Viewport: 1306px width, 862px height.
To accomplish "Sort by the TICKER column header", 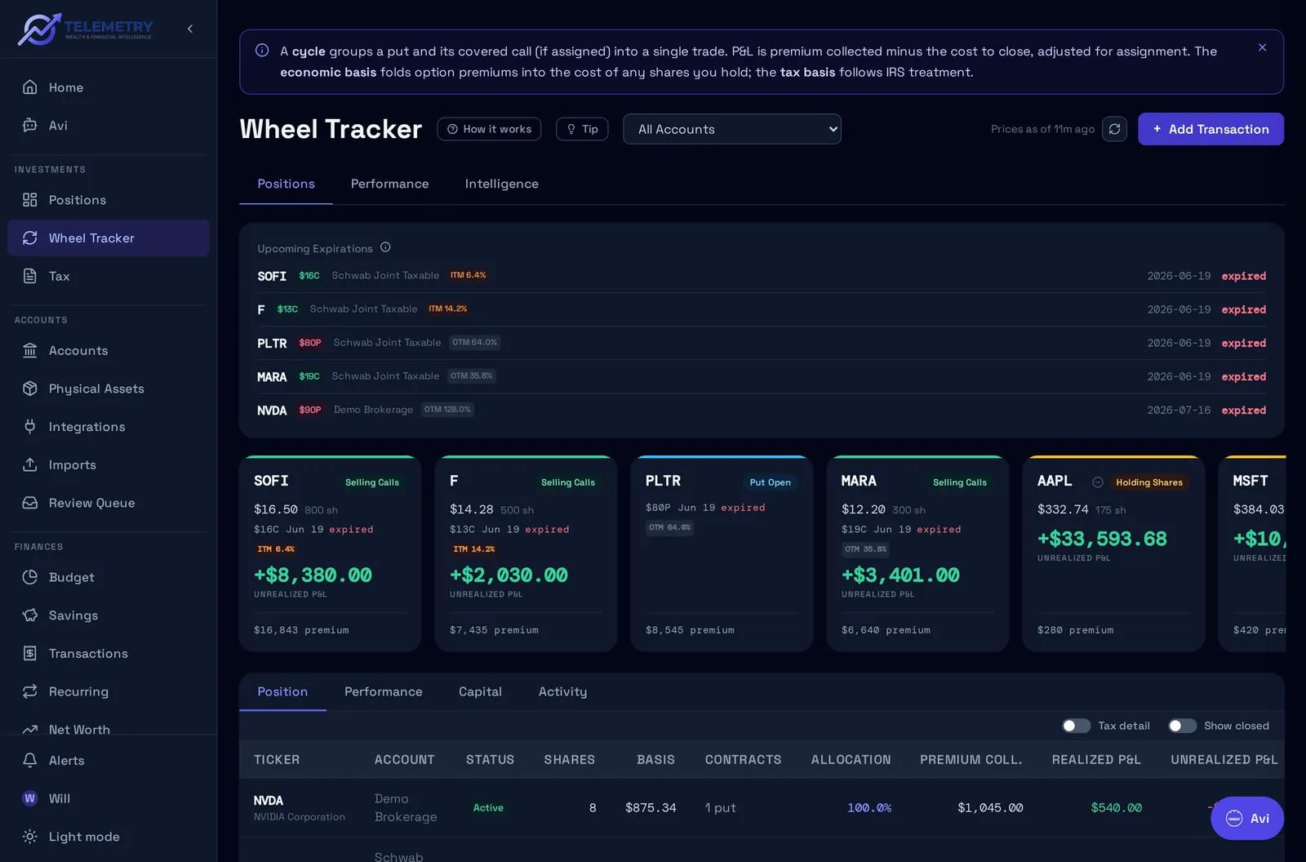I will 277,759.
